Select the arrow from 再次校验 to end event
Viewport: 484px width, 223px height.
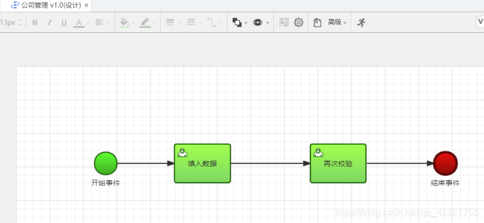click(400, 163)
